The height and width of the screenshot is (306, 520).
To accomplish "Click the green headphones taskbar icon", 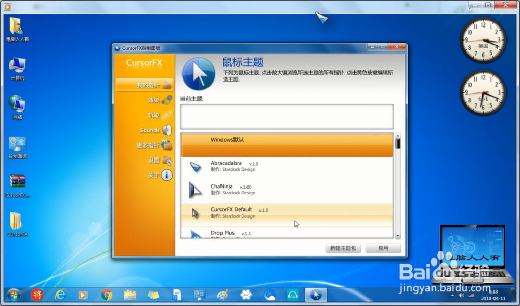I will coord(292,295).
